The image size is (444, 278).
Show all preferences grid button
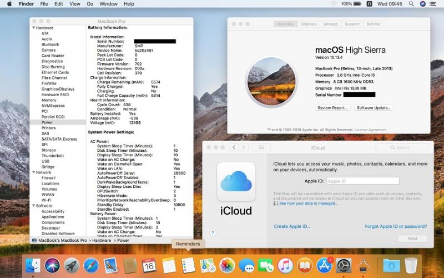point(261,147)
